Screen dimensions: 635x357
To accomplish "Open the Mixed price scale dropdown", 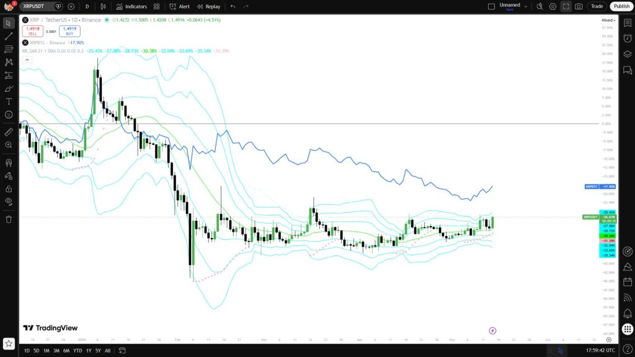I will coord(608,20).
